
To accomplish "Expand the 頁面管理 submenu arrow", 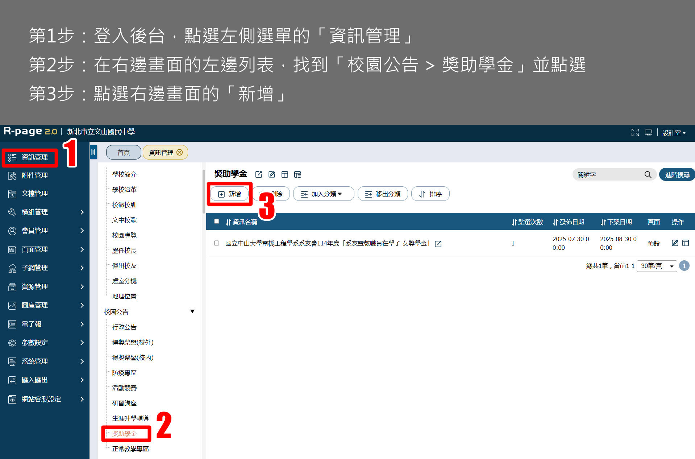I will click(82, 249).
